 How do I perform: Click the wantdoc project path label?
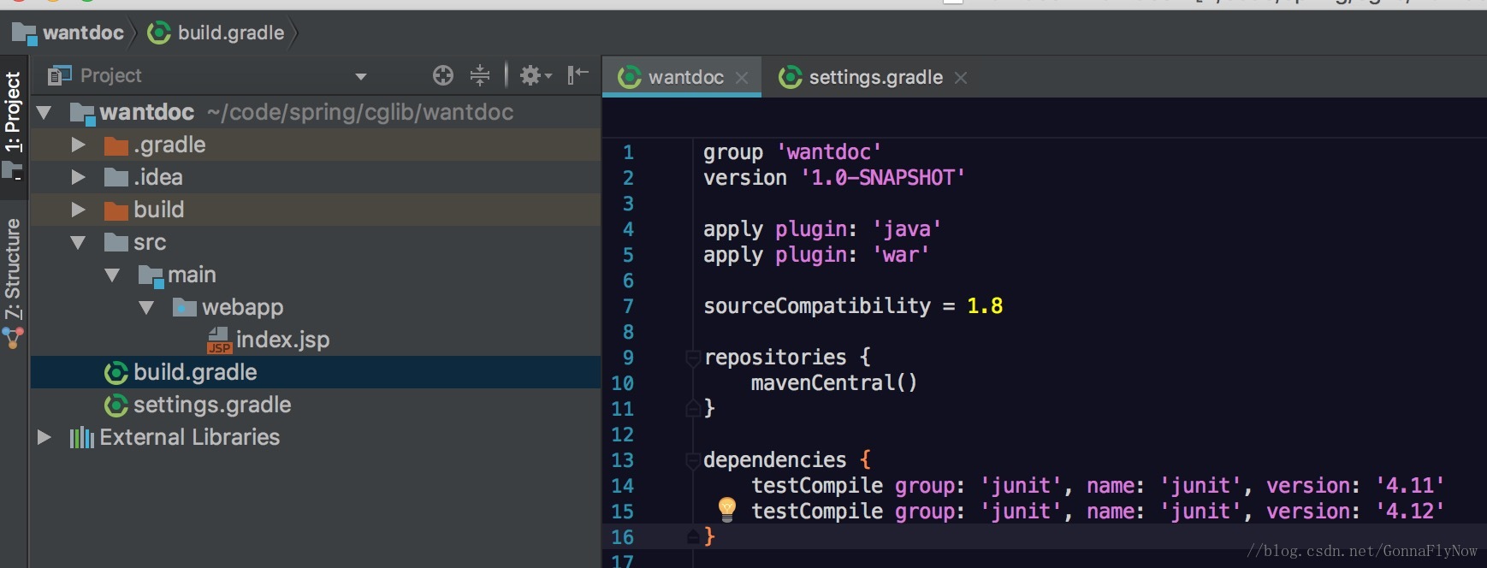point(360,113)
